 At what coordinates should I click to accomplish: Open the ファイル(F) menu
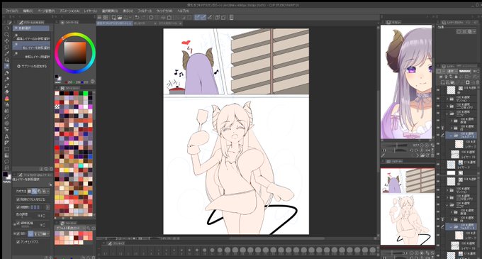(x=11, y=11)
